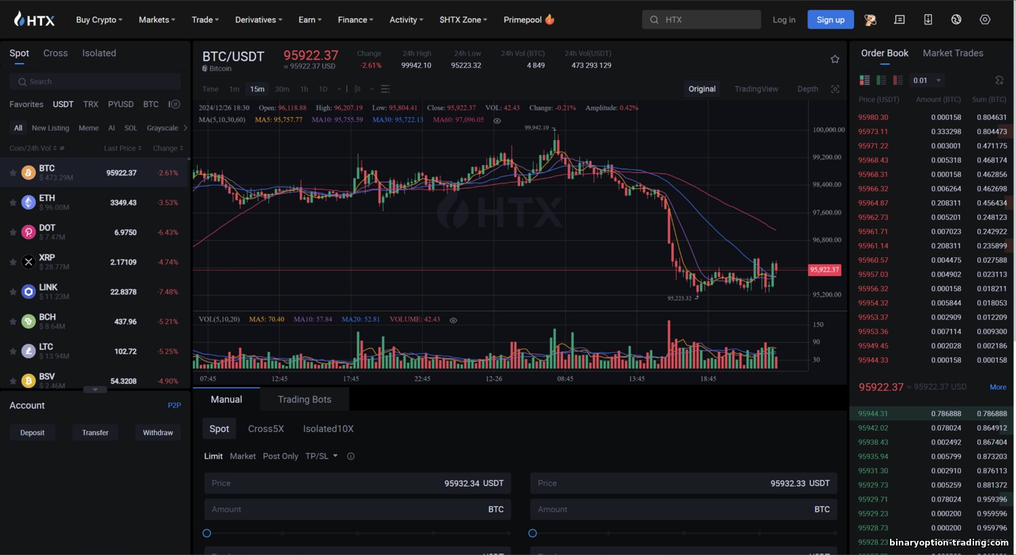
Task: Toggle favorite star for LINK row
Action: point(13,292)
